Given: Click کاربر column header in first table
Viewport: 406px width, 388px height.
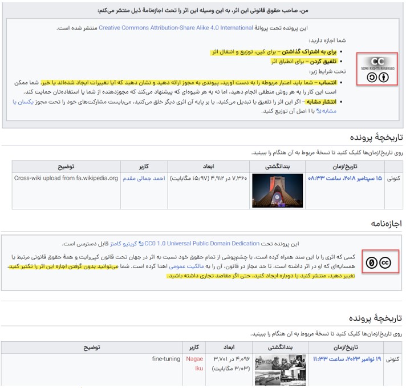Looking at the screenshot, I should [x=144, y=166].
